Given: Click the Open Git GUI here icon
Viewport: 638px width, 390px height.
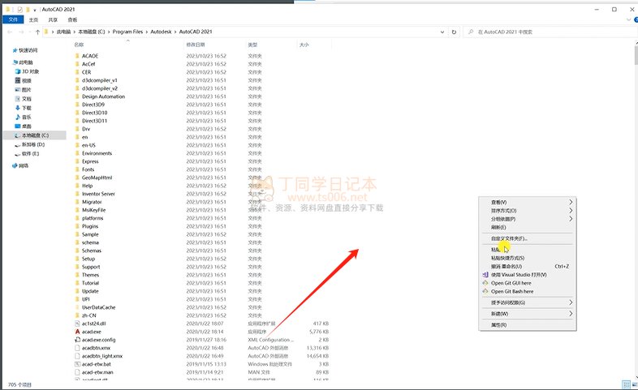Looking at the screenshot, I should click(485, 283).
